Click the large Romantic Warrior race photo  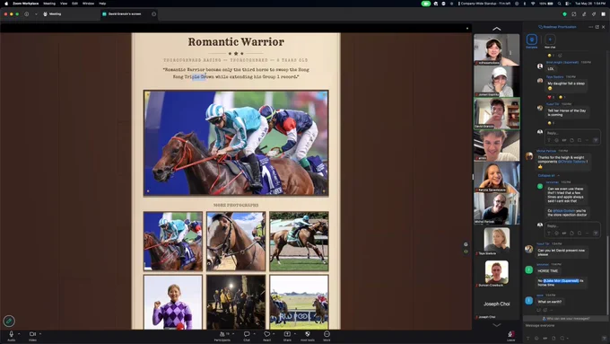pos(236,143)
